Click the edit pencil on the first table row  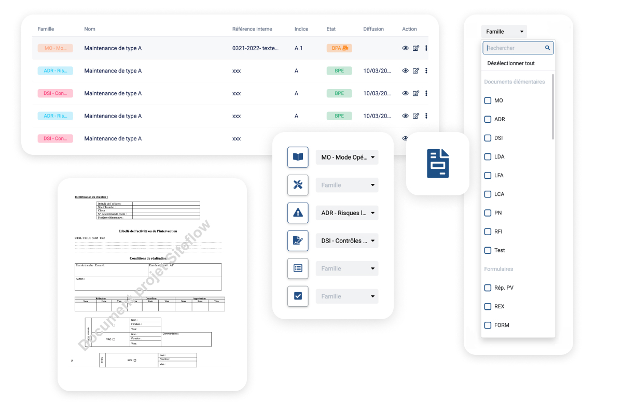coord(415,48)
